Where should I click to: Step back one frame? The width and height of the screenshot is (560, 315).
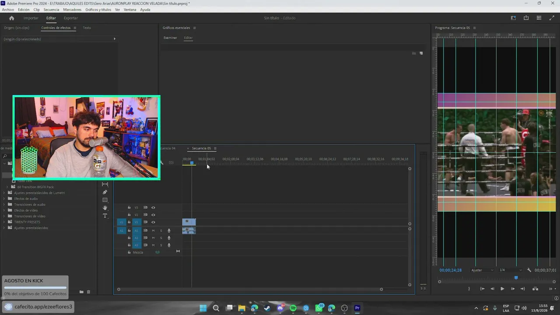point(492,289)
